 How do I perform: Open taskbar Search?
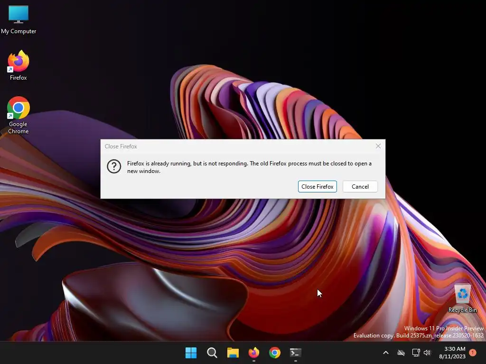212,353
